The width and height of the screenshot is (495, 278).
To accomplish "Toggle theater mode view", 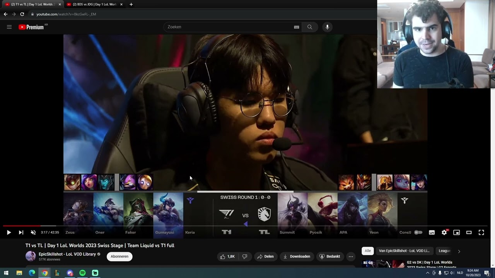I will tap(469, 232).
